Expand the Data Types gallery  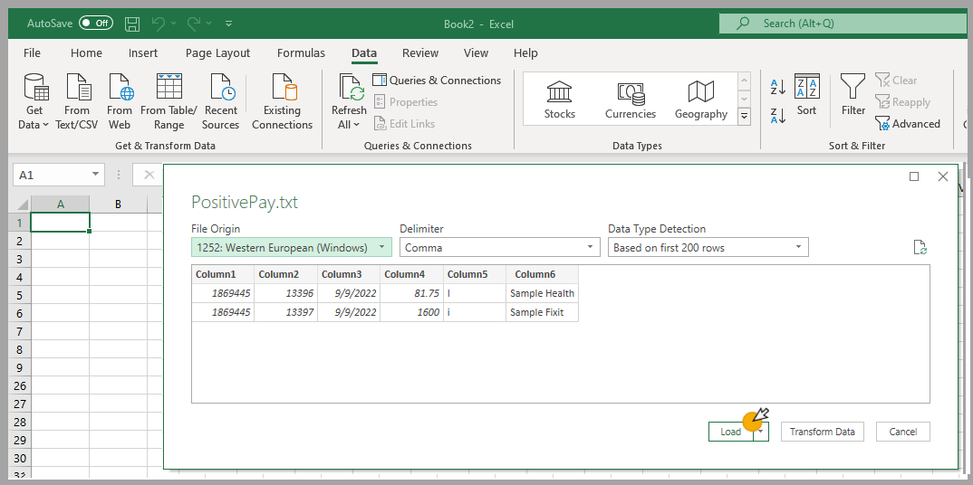coord(744,116)
